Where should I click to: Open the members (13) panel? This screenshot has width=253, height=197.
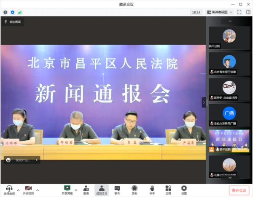tap(102, 189)
